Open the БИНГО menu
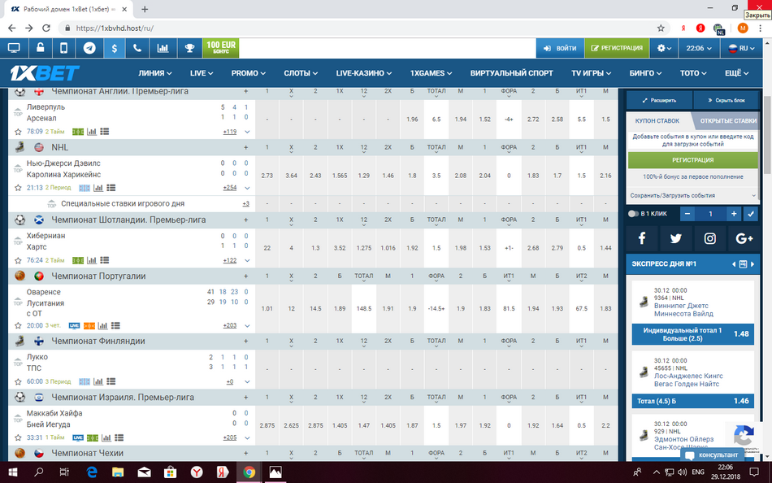Image resolution: width=772 pixels, height=483 pixels. pyautogui.click(x=645, y=73)
